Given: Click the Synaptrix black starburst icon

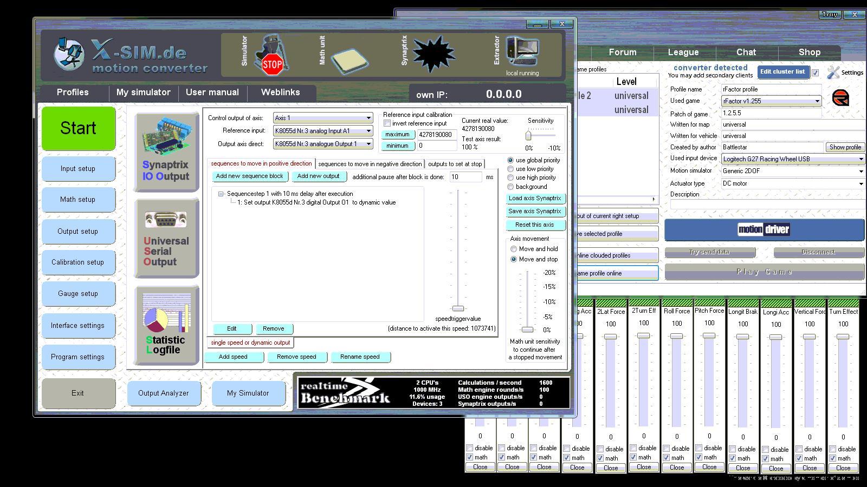Looking at the screenshot, I should tap(433, 54).
